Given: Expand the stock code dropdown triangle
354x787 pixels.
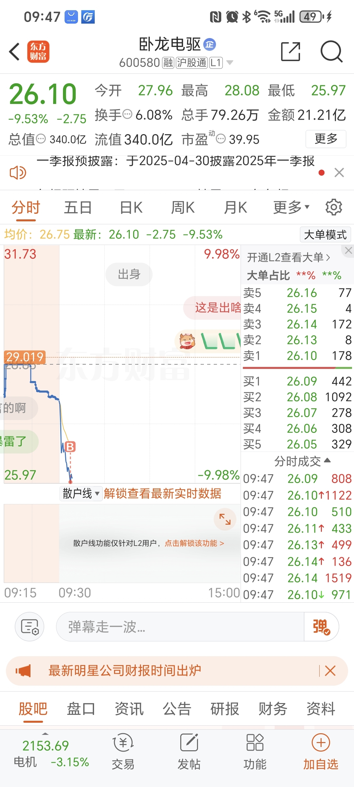Looking at the screenshot, I should [x=230, y=63].
